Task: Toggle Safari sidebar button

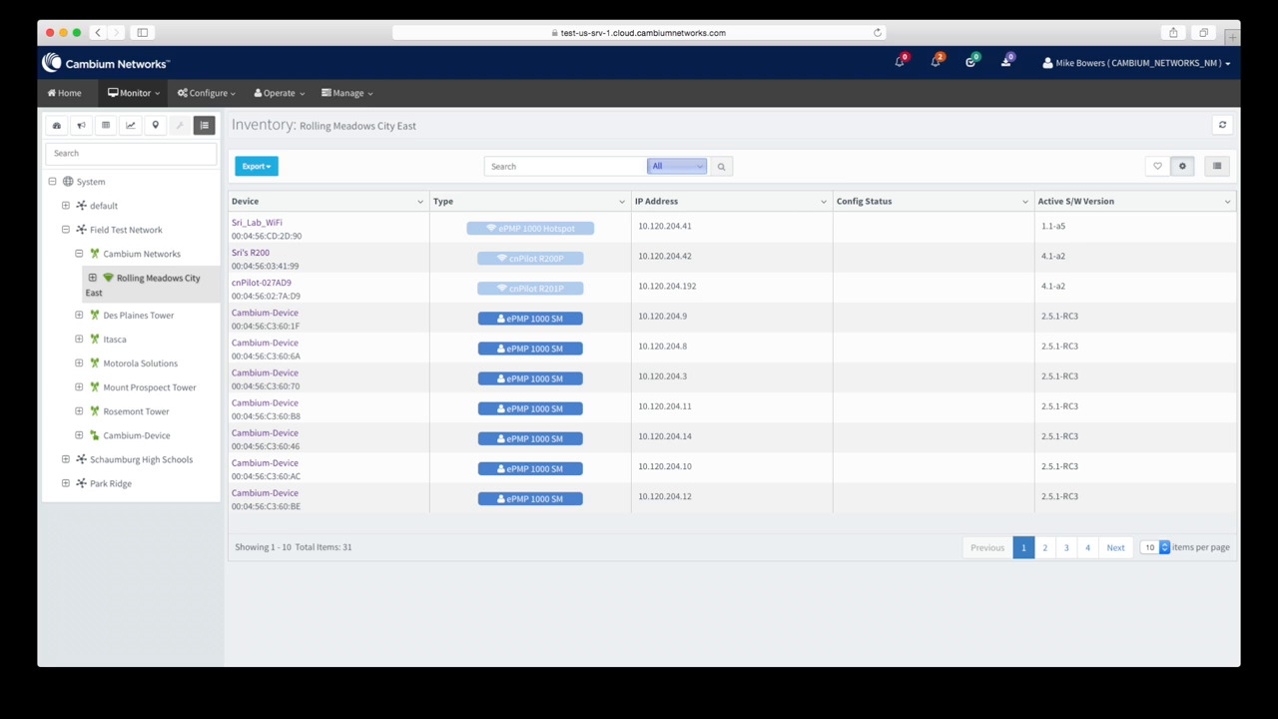Action: pyautogui.click(x=143, y=33)
